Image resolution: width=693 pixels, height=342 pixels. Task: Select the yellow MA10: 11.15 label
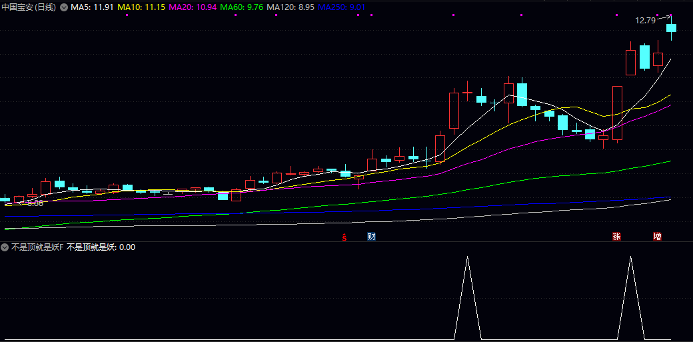coord(141,7)
